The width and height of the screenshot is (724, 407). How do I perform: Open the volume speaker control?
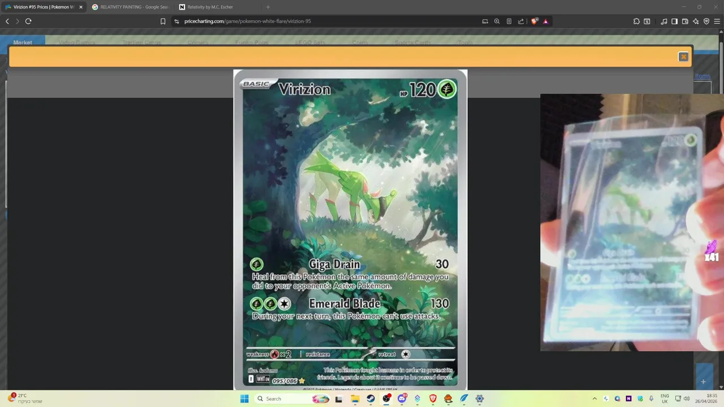tap(687, 399)
